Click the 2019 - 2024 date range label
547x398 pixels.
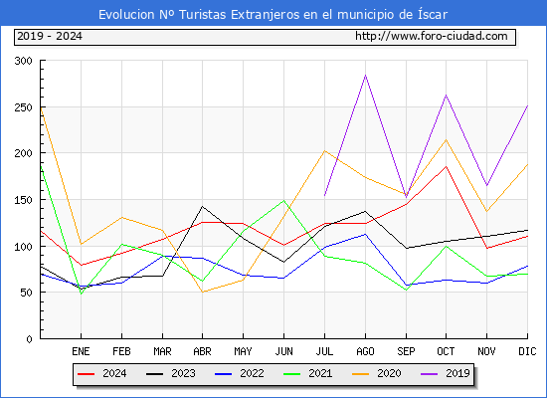(x=50, y=36)
